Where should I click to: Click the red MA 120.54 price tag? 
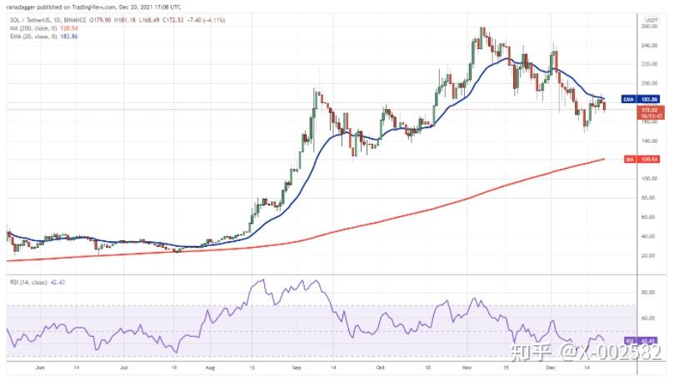coord(642,159)
